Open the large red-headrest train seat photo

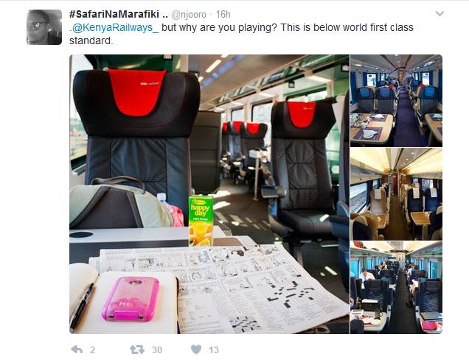coord(209,194)
